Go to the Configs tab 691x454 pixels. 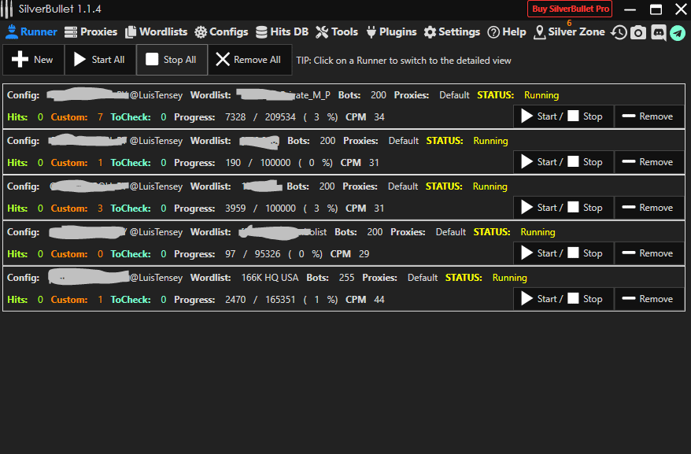point(221,31)
